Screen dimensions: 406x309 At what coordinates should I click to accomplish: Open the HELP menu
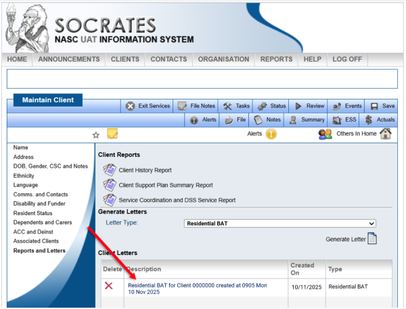point(312,60)
